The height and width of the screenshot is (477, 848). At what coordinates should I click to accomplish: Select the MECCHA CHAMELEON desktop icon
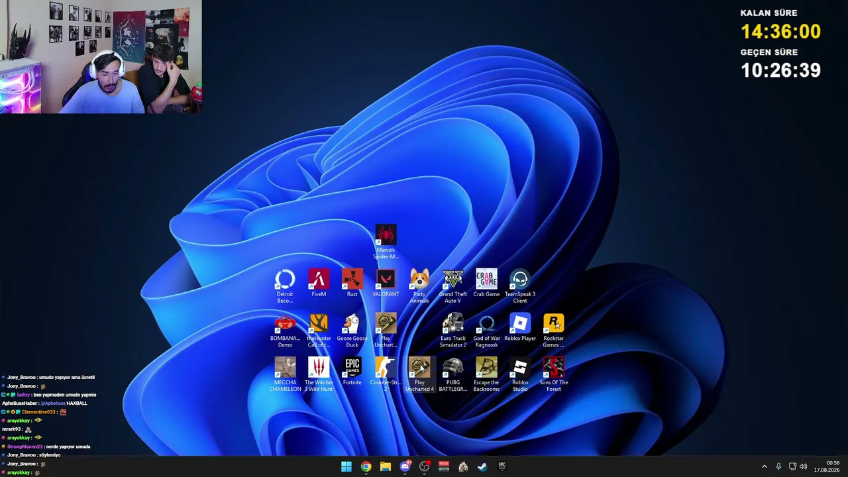285,375
